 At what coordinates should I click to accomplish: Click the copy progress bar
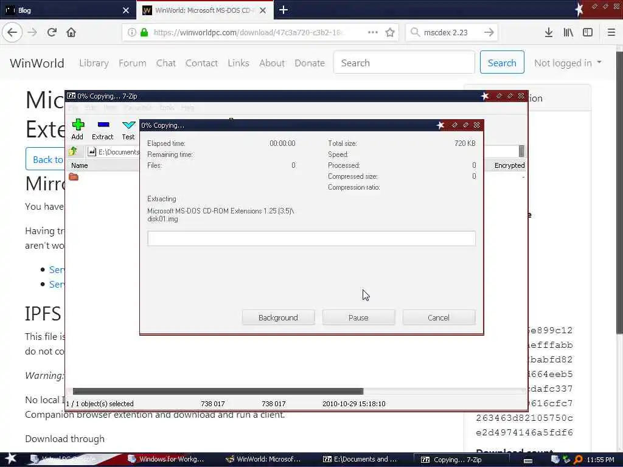pyautogui.click(x=311, y=238)
